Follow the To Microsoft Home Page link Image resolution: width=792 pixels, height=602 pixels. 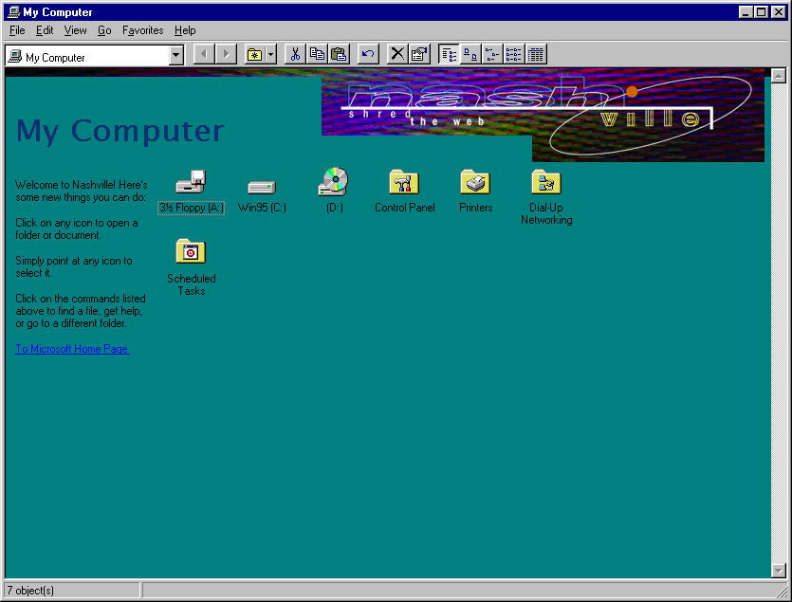click(x=72, y=349)
